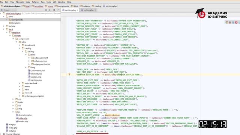Viewport: 240px width, 135px height.
Task: Click components breadcrumb in navigation bar
Action: point(62,6)
